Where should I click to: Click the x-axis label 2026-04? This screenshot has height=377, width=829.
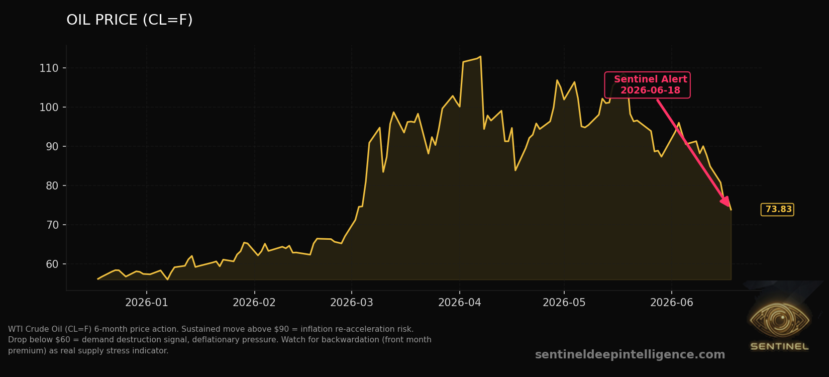click(x=460, y=303)
